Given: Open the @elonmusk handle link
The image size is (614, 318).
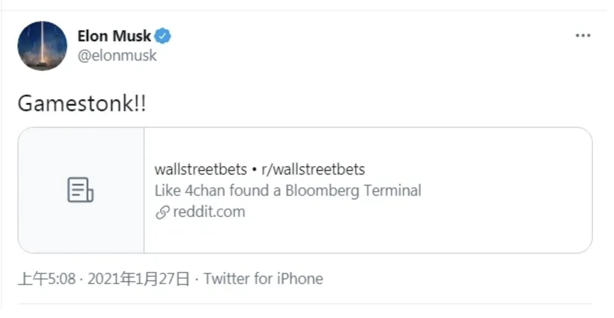Looking at the screenshot, I should [117, 56].
